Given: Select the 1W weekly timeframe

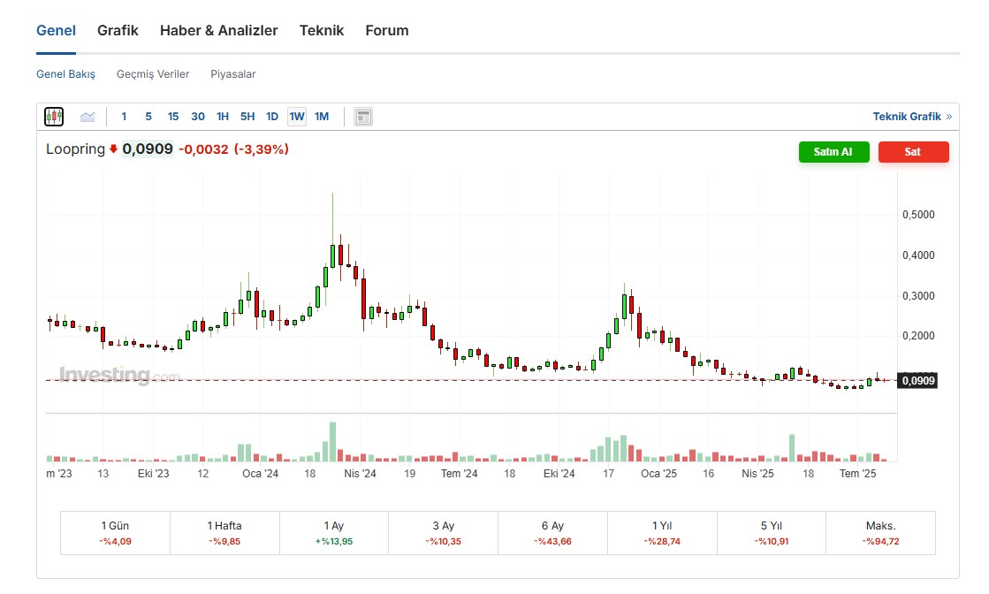Looking at the screenshot, I should coord(296,117).
